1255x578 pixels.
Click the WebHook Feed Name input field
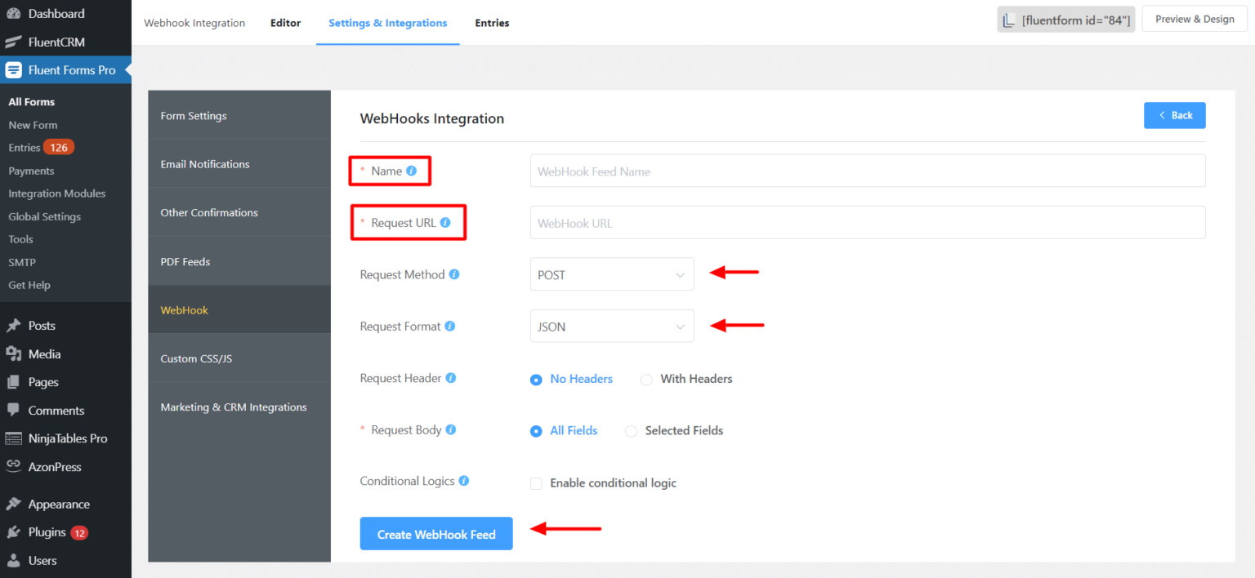pos(868,171)
